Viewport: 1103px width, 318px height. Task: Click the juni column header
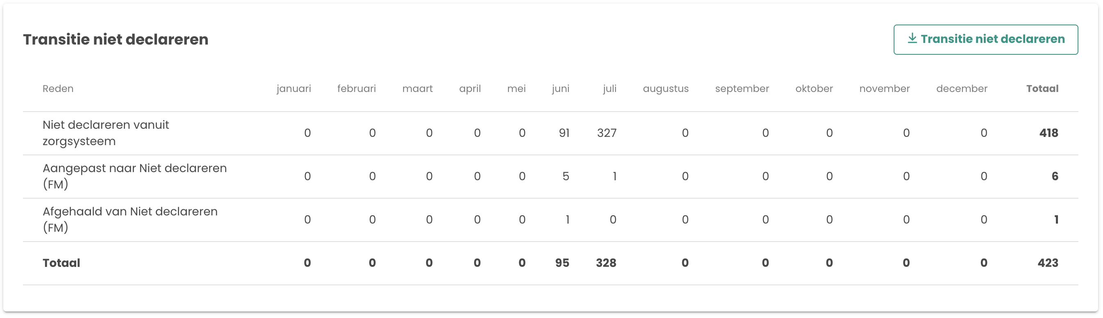pos(560,88)
